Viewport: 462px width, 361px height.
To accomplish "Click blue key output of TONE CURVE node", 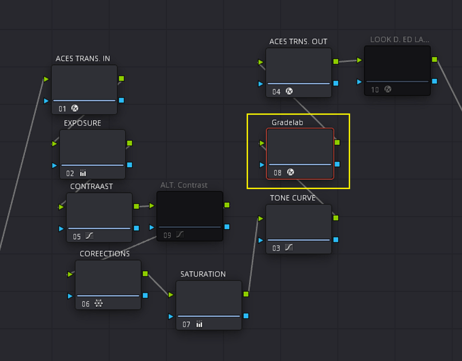I will click(x=336, y=240).
